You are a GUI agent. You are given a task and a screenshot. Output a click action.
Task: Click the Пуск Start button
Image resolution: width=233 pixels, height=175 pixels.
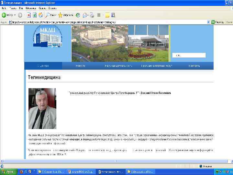click(8, 172)
